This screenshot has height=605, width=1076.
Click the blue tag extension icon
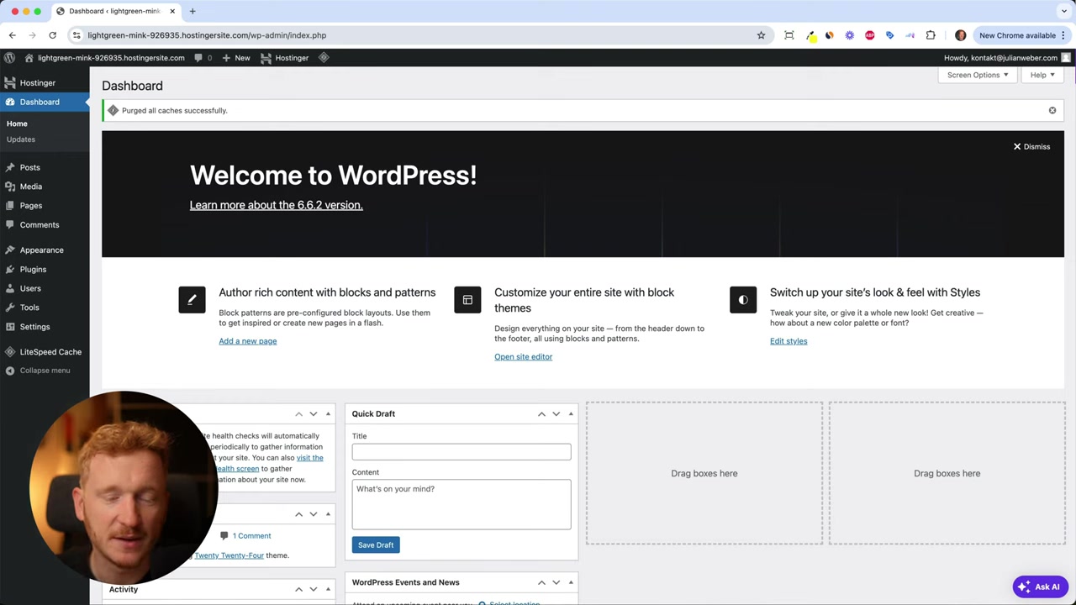tap(889, 35)
